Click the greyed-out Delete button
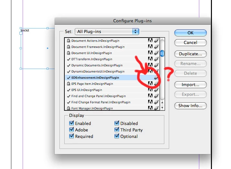The image size is (231, 169). (x=191, y=73)
